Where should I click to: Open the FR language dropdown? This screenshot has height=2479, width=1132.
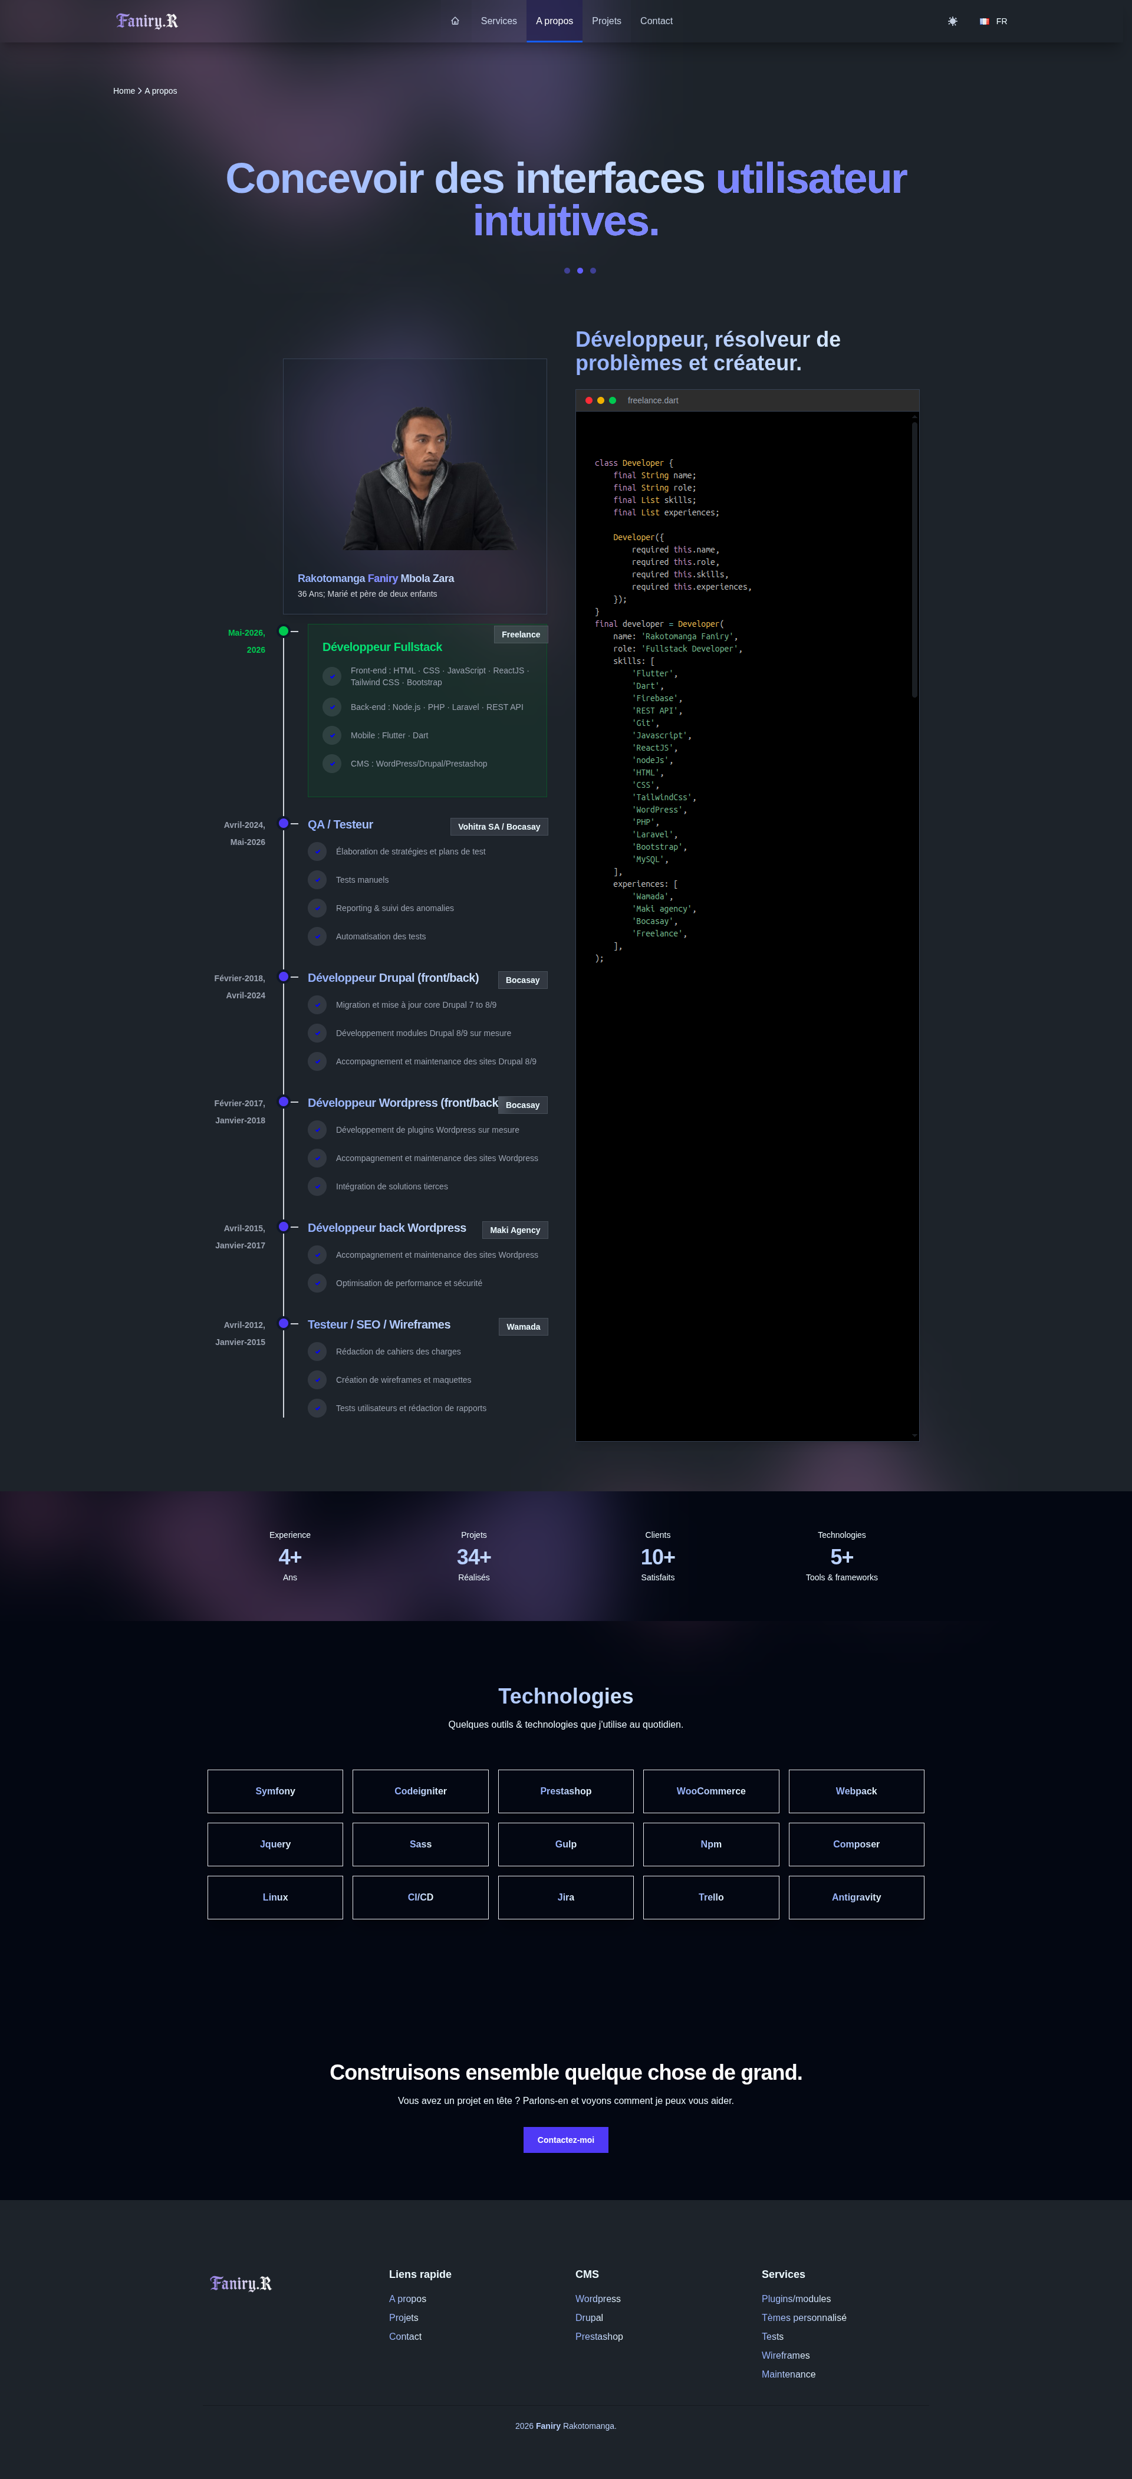(993, 21)
